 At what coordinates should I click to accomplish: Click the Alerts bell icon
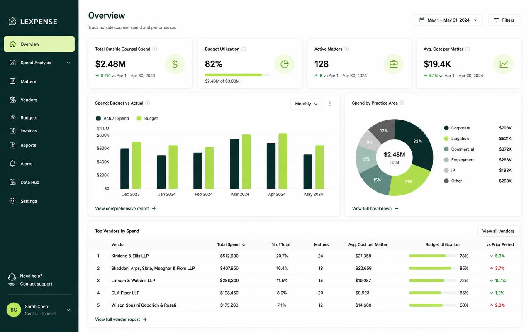[x=12, y=164]
